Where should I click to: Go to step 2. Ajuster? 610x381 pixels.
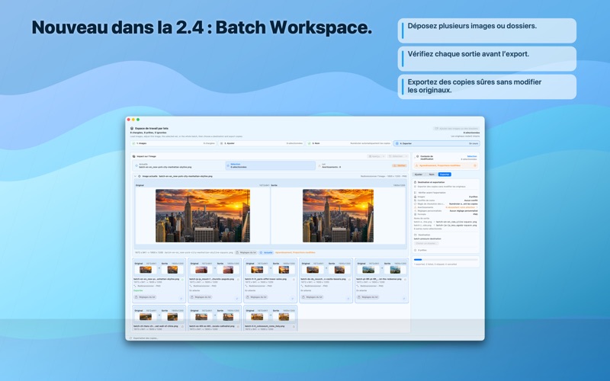pyautogui.click(x=261, y=143)
